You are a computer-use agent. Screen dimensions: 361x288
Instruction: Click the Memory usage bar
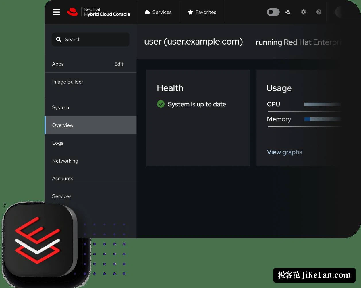[x=323, y=119]
